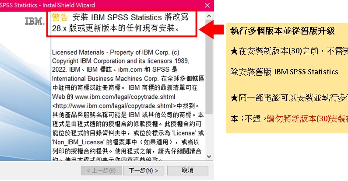
Task: Click the 取消 button
Action: tap(187, 171)
